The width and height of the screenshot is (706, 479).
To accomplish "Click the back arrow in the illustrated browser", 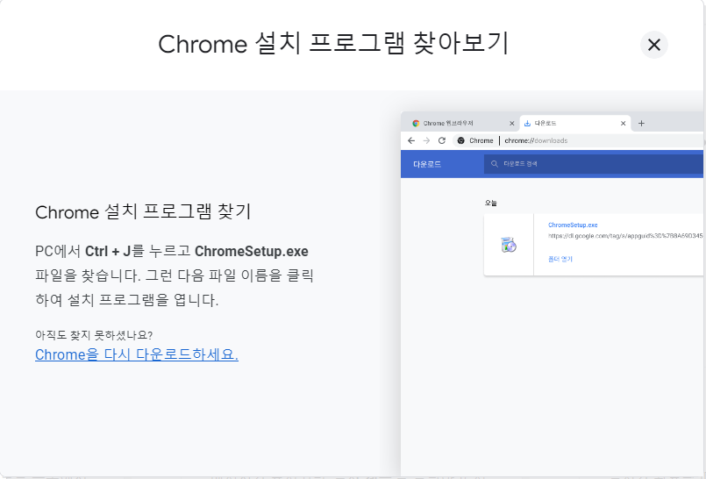I will click(x=411, y=140).
